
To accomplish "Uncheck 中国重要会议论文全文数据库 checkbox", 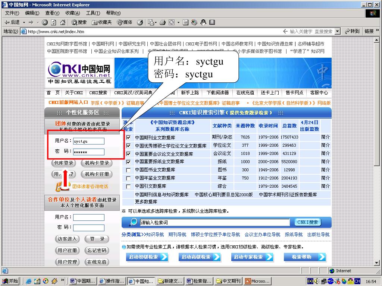I will pos(128,154).
